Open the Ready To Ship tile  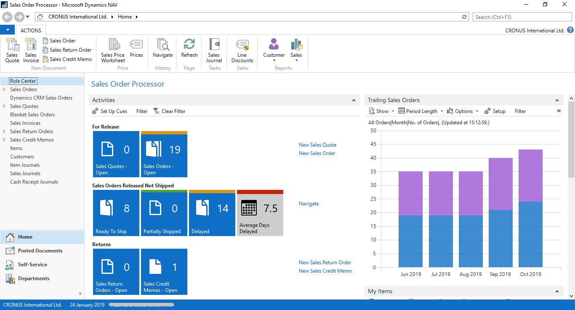click(x=116, y=213)
